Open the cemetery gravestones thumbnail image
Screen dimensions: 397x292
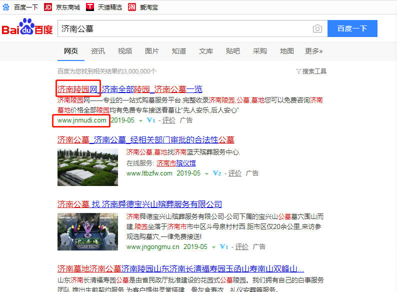pyautogui.click(x=87, y=167)
